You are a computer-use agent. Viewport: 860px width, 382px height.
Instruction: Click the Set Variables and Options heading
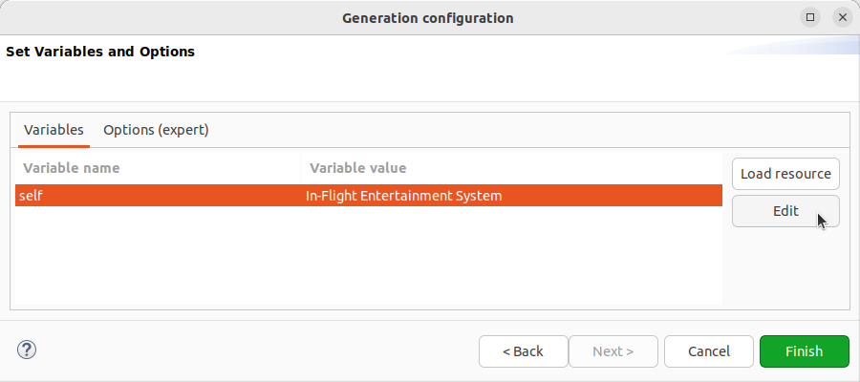100,52
